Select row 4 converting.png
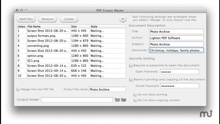 click(x=71, y=46)
